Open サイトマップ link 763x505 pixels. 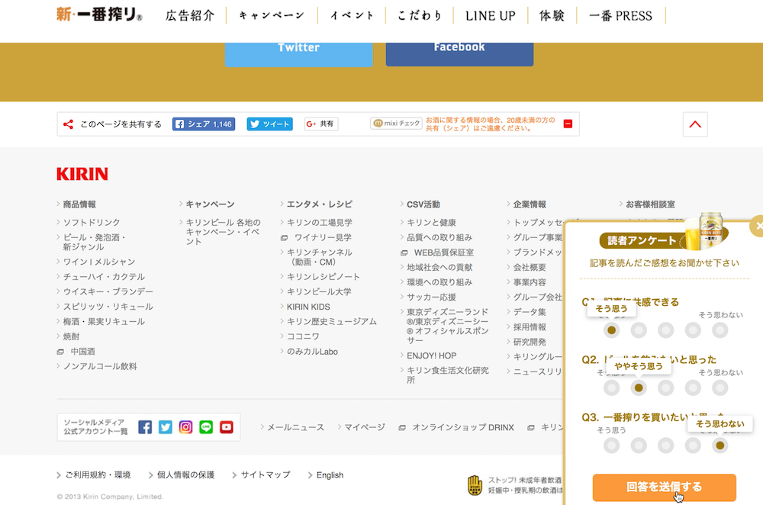266,474
